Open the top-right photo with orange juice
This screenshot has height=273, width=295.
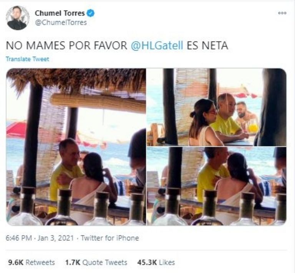[x=217, y=107]
